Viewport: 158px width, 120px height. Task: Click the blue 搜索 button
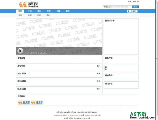135,7
